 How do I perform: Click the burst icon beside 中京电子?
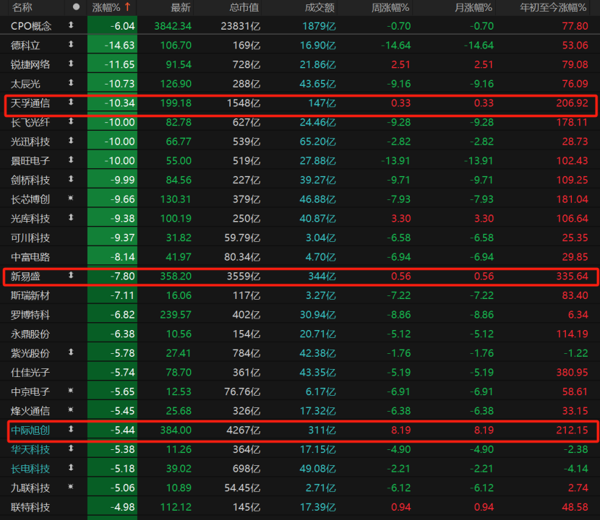coord(71,391)
